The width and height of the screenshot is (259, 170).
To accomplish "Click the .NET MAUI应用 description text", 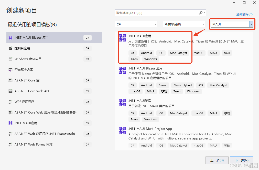I will (186, 44).
